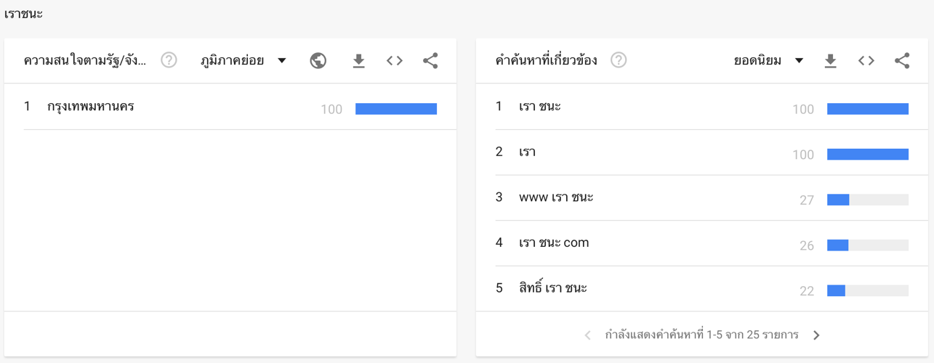This screenshot has width=934, height=363.
Task: Open embed code for related queries panel
Action: 866,61
